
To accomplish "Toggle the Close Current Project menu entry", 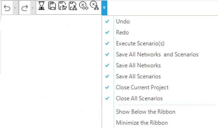I will (142, 87).
